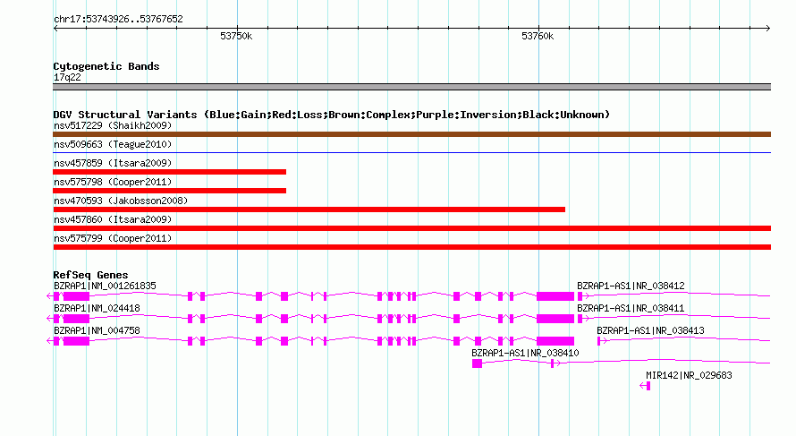The height and width of the screenshot is (436, 796).
Task: Click the left arrowhead of the coordinate ruler
Action: (55, 29)
